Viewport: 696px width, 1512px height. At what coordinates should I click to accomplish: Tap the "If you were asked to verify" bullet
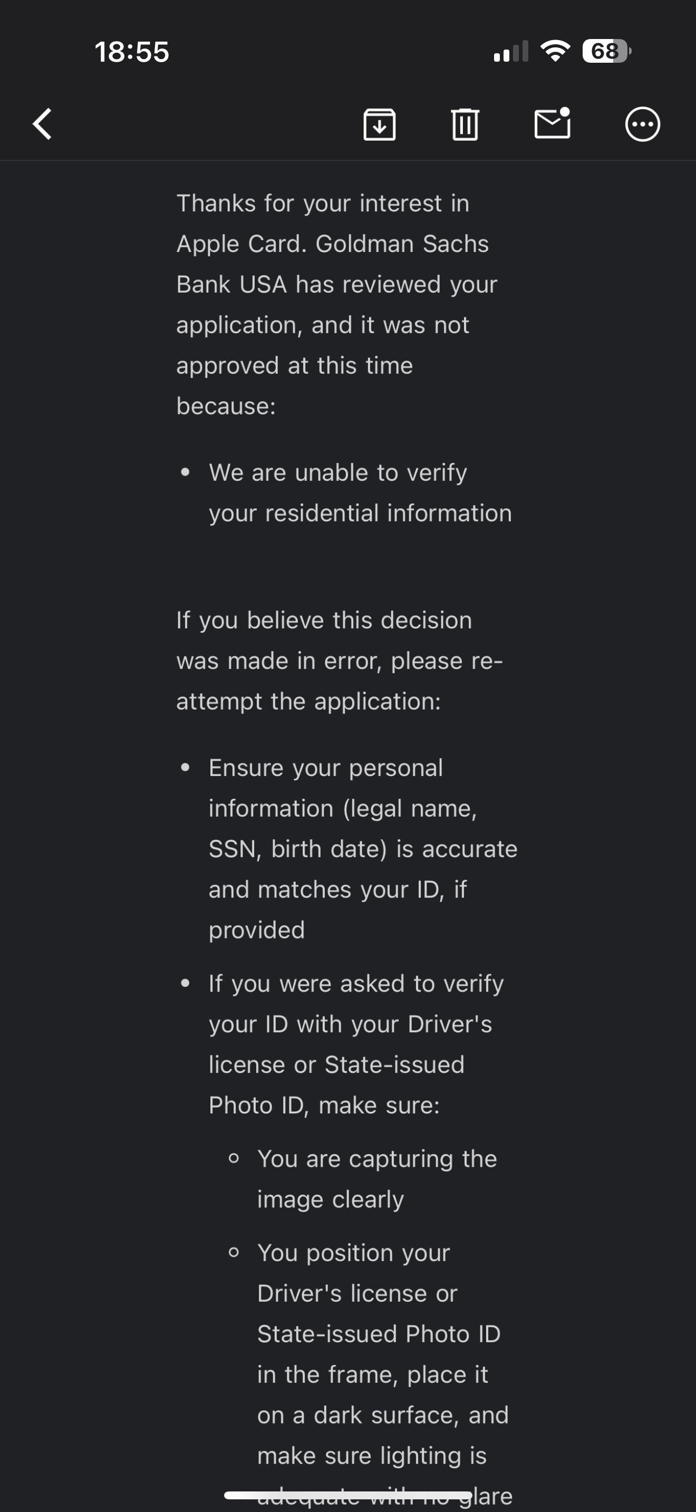coord(356,1044)
